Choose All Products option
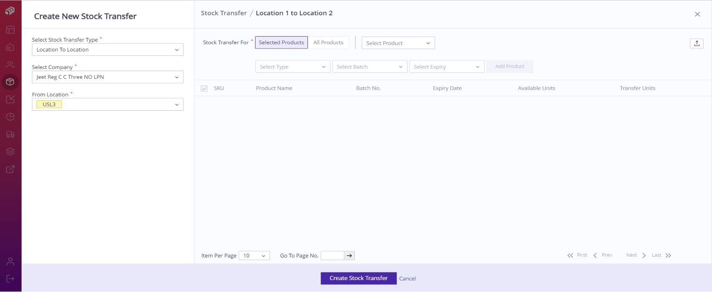This screenshot has height=292, width=712. (328, 43)
